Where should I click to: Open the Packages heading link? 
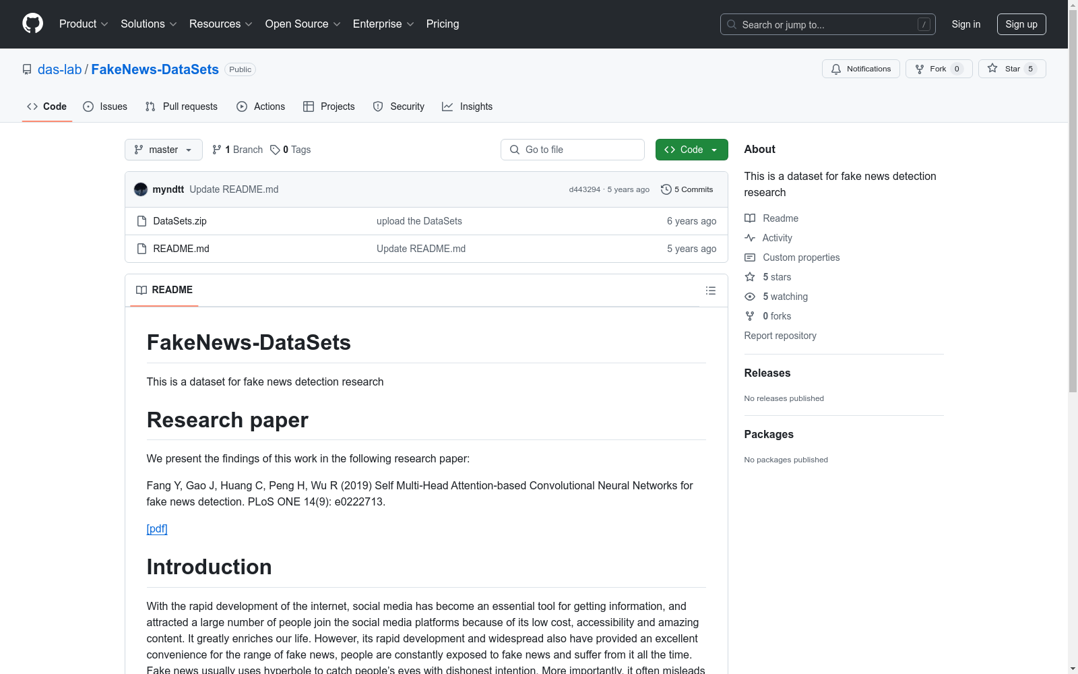click(769, 435)
